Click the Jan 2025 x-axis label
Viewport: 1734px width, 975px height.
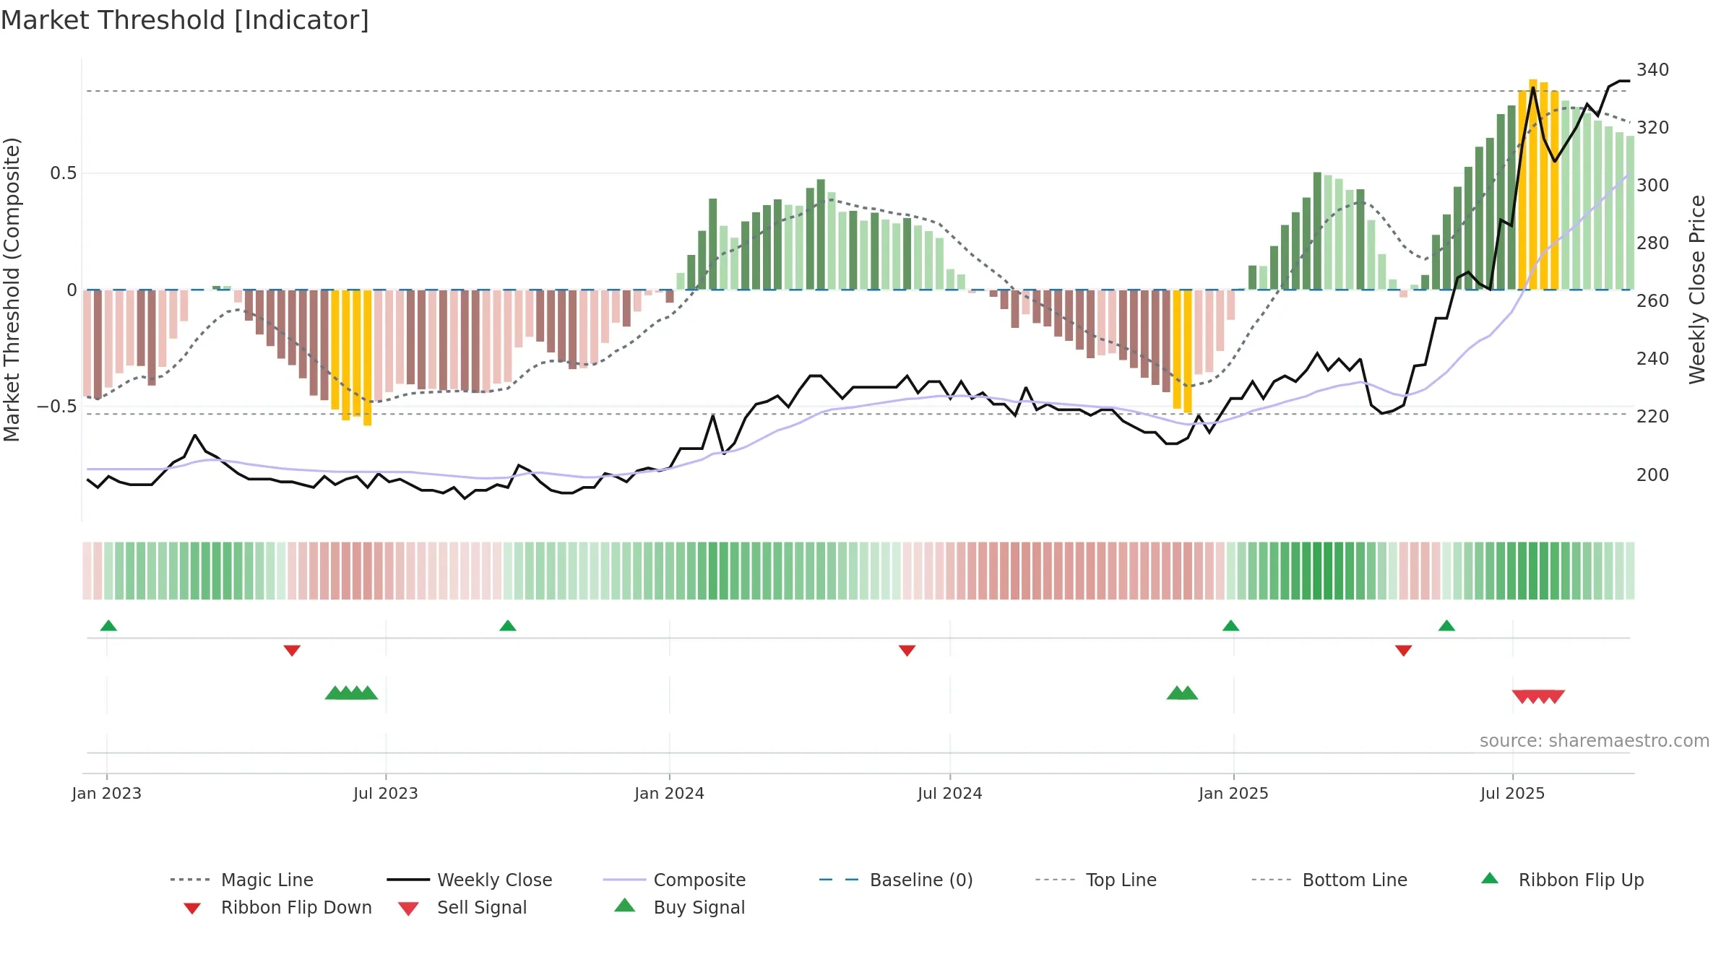[1234, 793]
